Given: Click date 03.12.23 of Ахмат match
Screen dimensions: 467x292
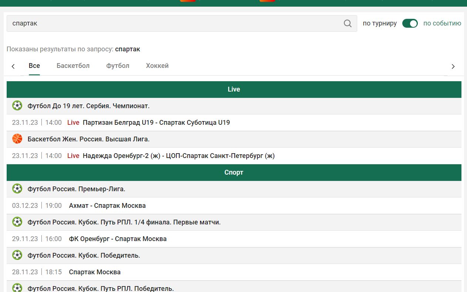Looking at the screenshot, I should [25, 206].
